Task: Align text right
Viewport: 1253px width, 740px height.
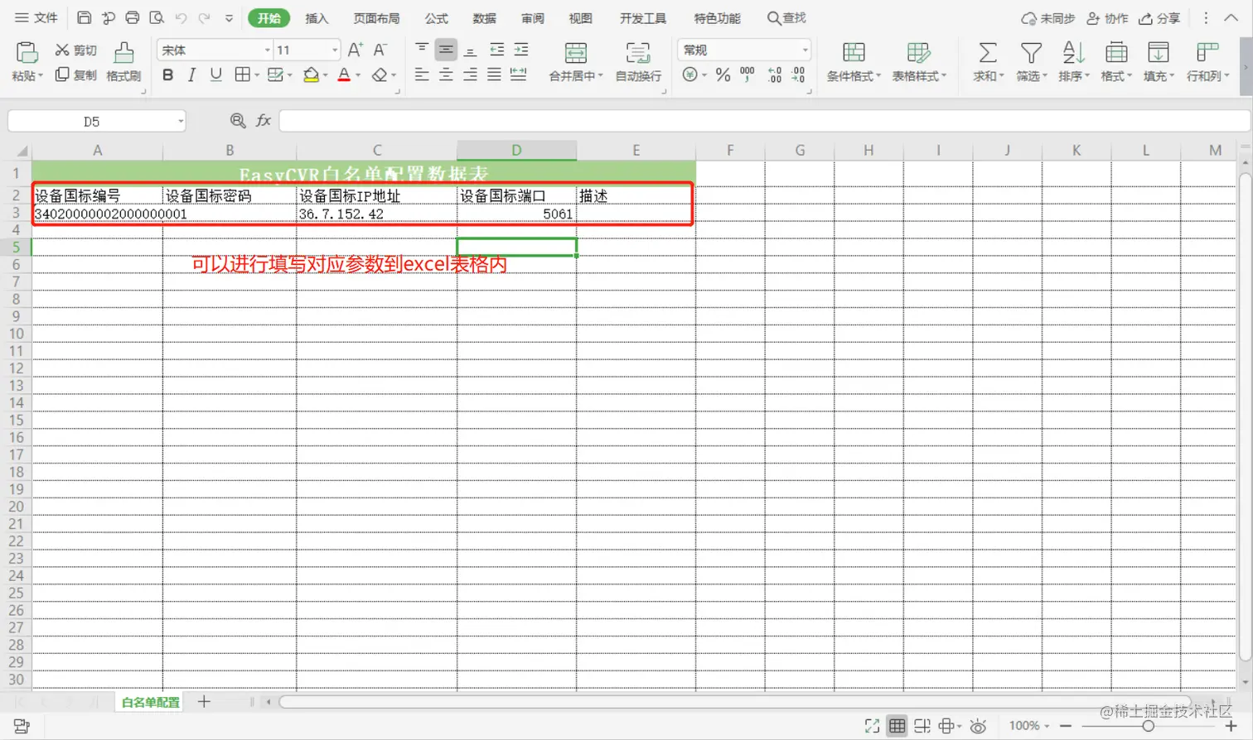Action: coord(470,75)
